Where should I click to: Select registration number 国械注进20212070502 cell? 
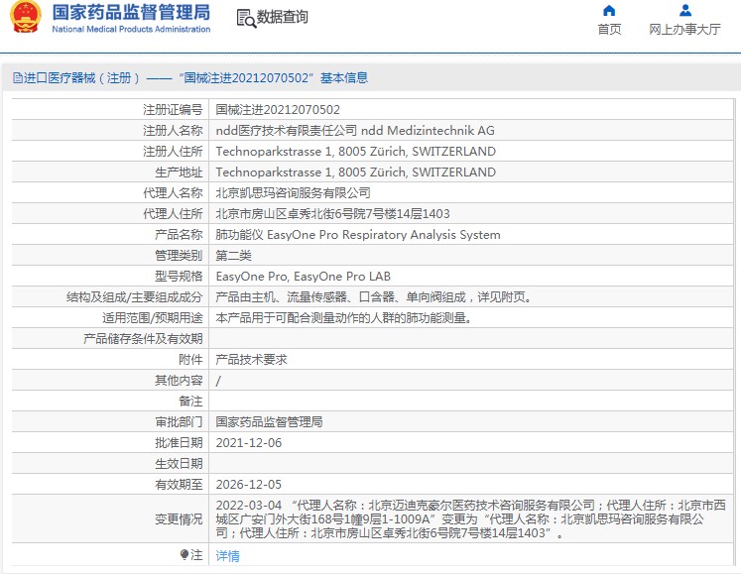(278, 110)
